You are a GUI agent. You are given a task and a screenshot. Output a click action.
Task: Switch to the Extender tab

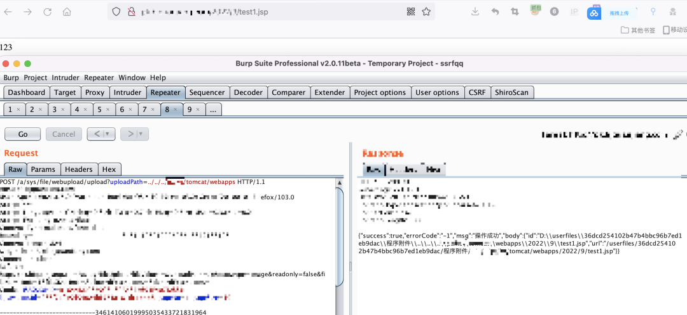(x=330, y=92)
